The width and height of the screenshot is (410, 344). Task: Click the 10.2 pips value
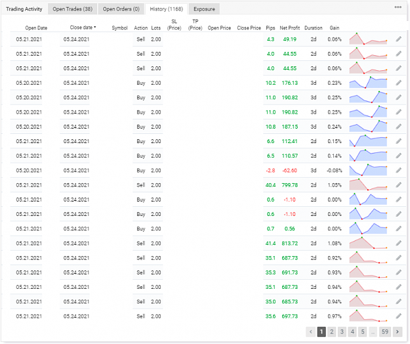click(x=270, y=83)
